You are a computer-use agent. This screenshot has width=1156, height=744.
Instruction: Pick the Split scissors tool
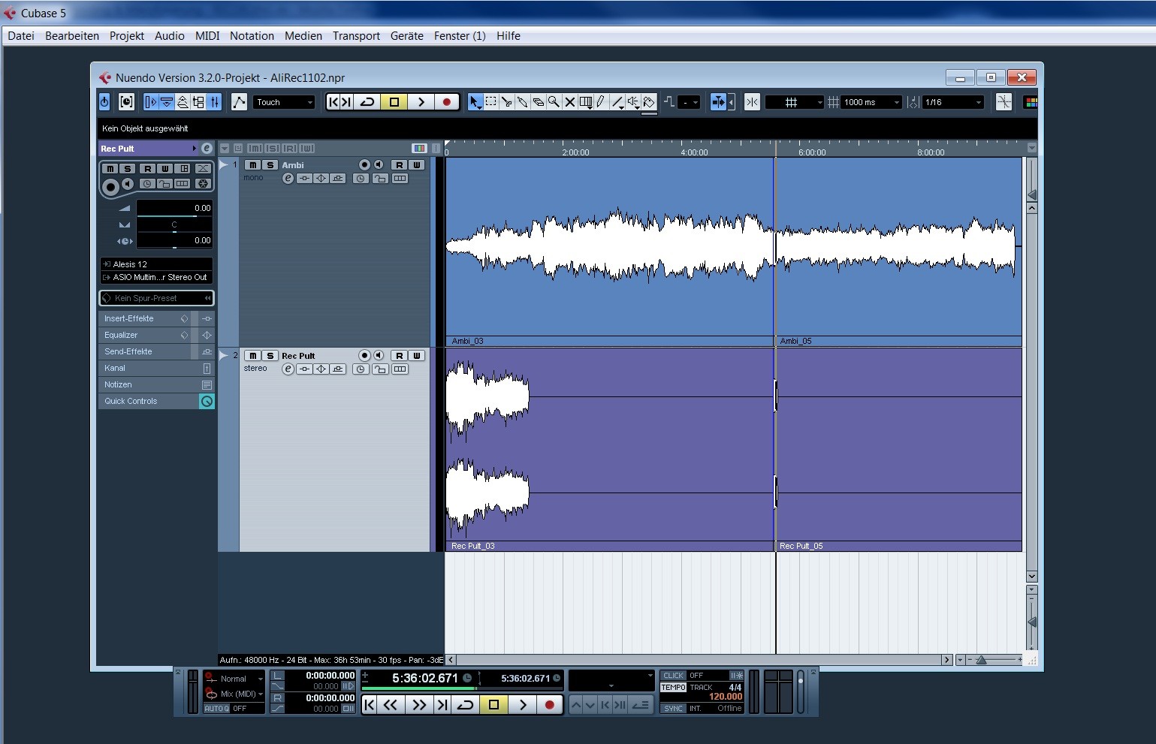click(x=507, y=102)
